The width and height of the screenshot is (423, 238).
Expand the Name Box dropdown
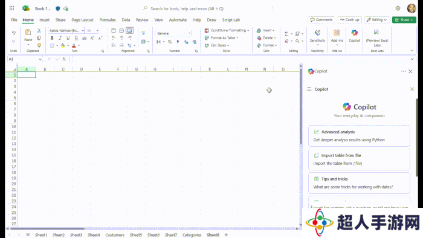[x=40, y=59]
